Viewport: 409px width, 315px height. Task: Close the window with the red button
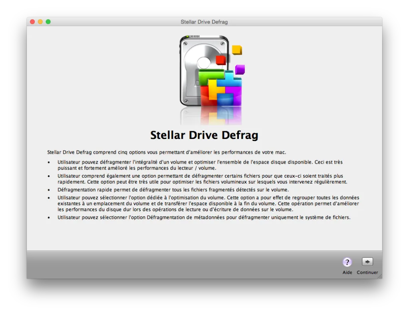point(32,22)
